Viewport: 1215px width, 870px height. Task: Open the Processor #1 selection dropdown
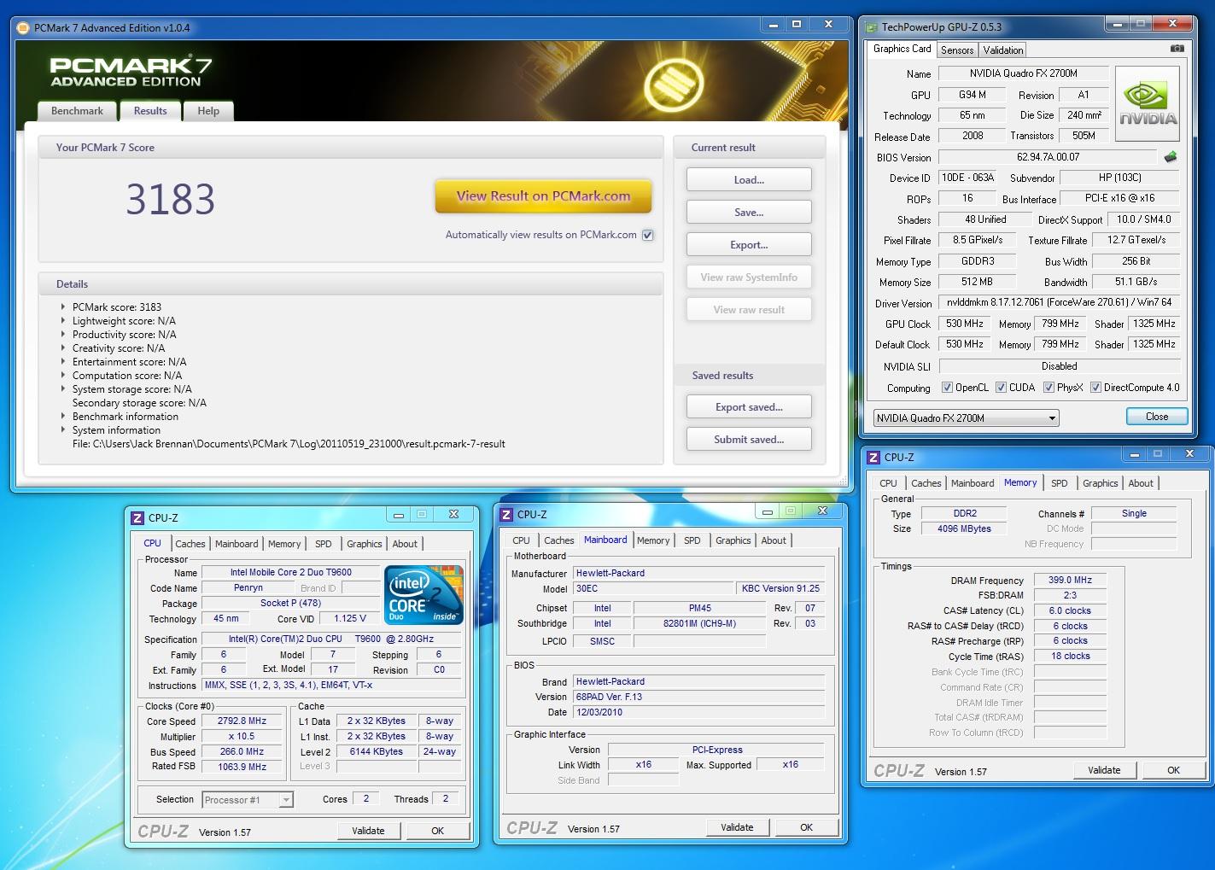pyautogui.click(x=248, y=800)
